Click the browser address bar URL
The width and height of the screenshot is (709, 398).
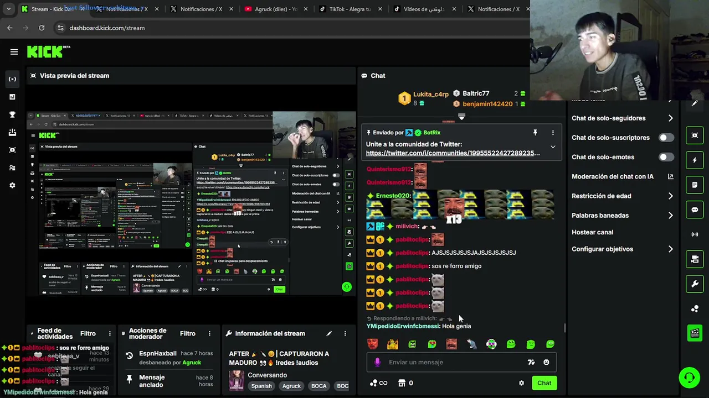[x=107, y=28]
